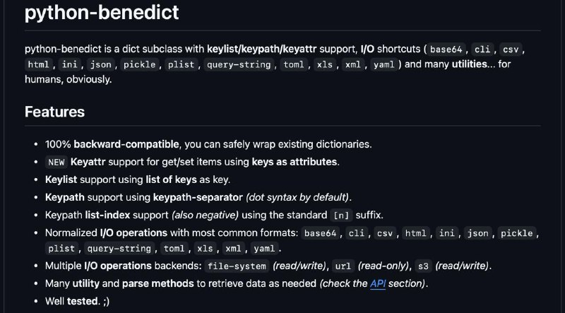Select the file-system backend code tag
This screenshot has height=313, width=565.
pyautogui.click(x=237, y=266)
